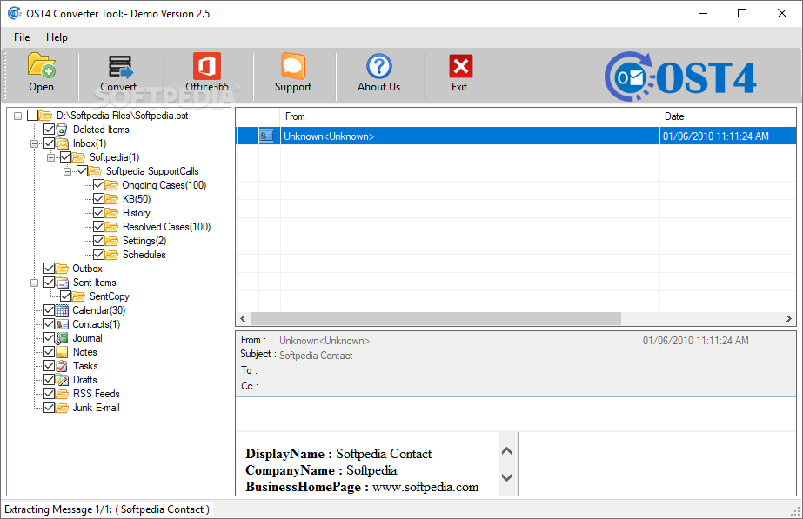Viewport: 803px width, 519px height.
Task: Click the Junk E-mail folder icon
Action: [x=62, y=408]
